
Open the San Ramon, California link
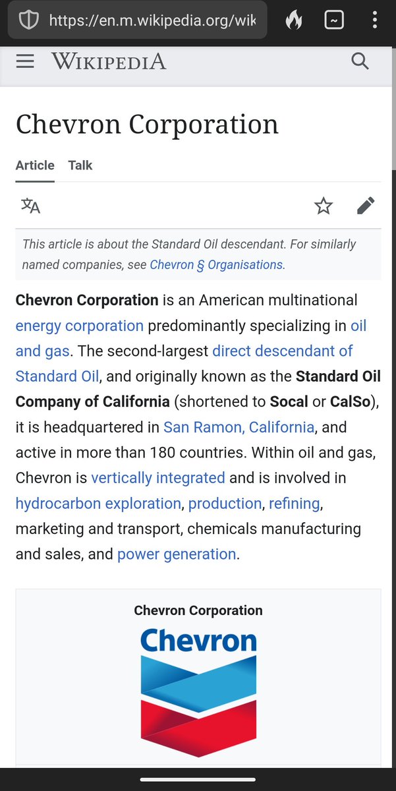239,427
